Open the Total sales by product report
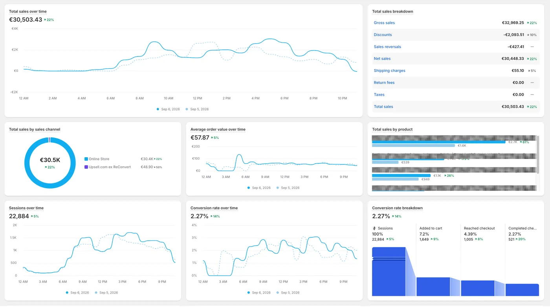The width and height of the screenshot is (550, 307). [392, 129]
